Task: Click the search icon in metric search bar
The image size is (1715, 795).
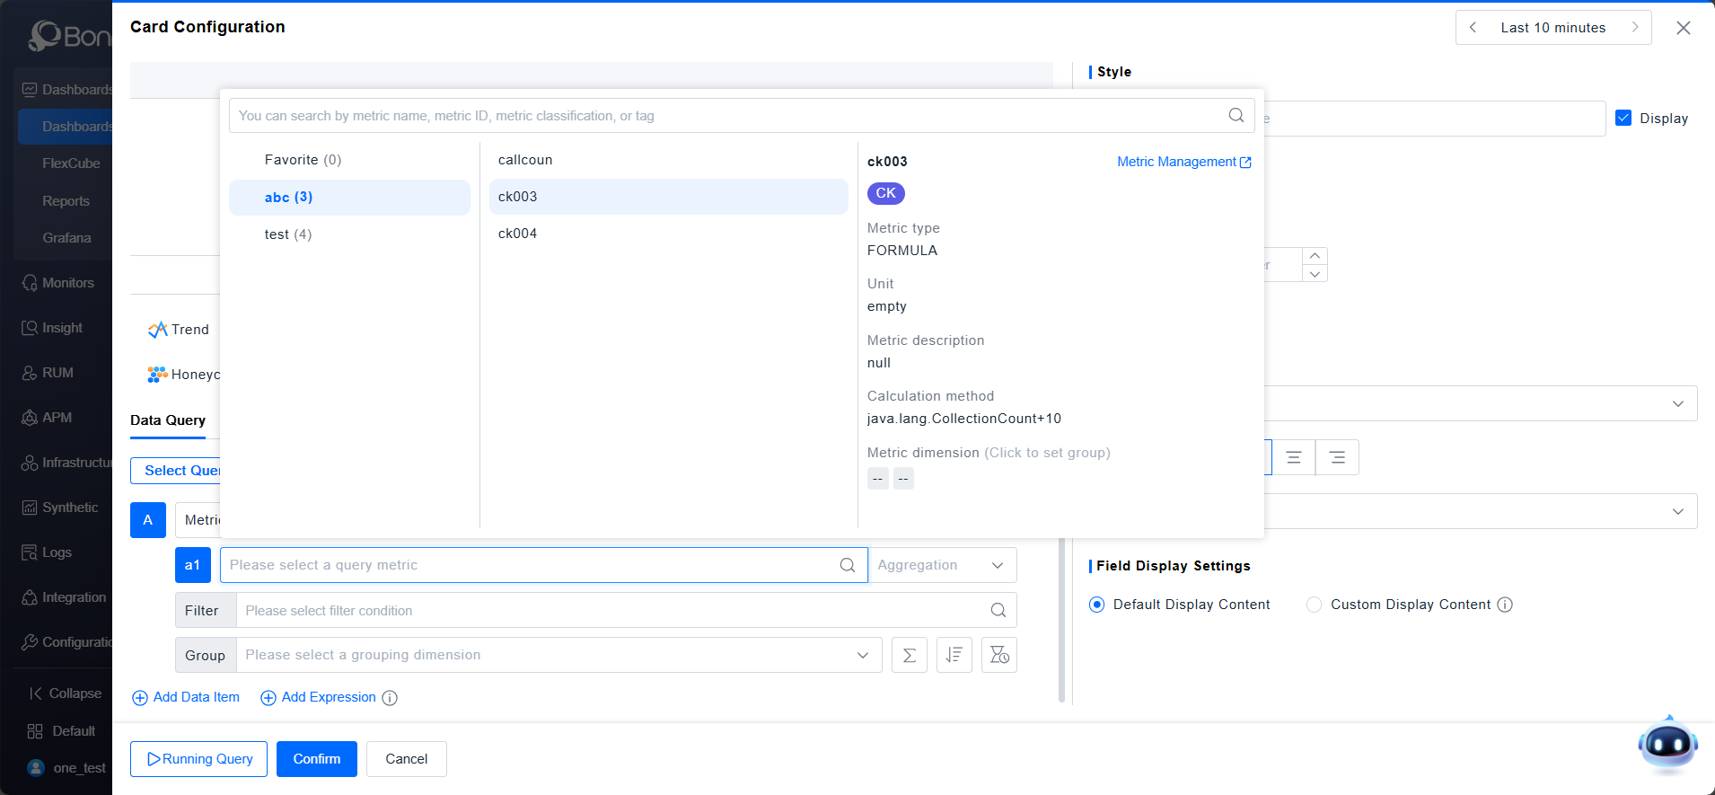Action: click(1236, 115)
